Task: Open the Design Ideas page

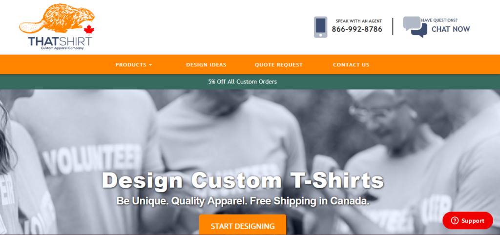Action: (x=206, y=65)
